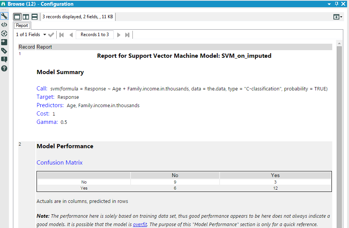The height and width of the screenshot is (228, 349).
Task: Select the wrench Configuration icon in the sidebar
Action: (4, 16)
